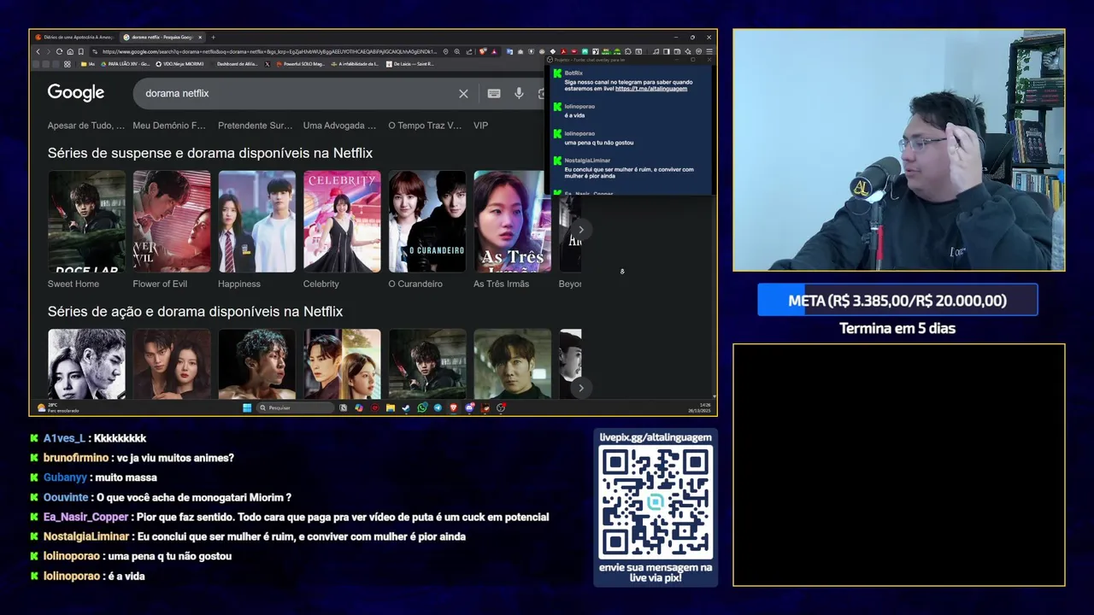1094x615 pixels.
Task: Open Telegram from the taskbar
Action: (438, 407)
